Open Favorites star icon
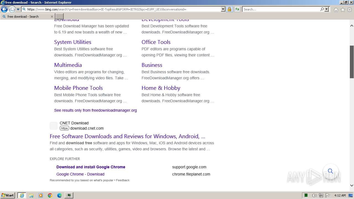 click(343, 10)
